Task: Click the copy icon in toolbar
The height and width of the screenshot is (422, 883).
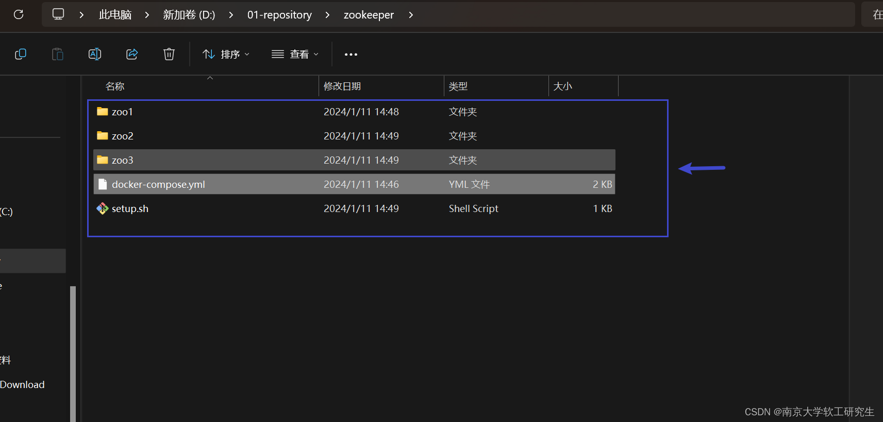Action: [21, 54]
